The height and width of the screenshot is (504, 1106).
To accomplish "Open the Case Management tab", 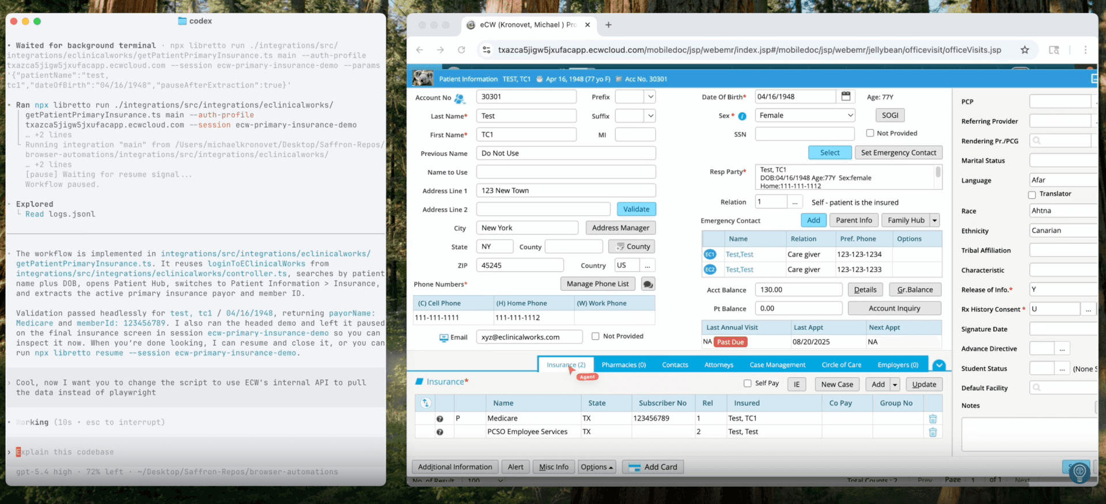I will 777,365.
